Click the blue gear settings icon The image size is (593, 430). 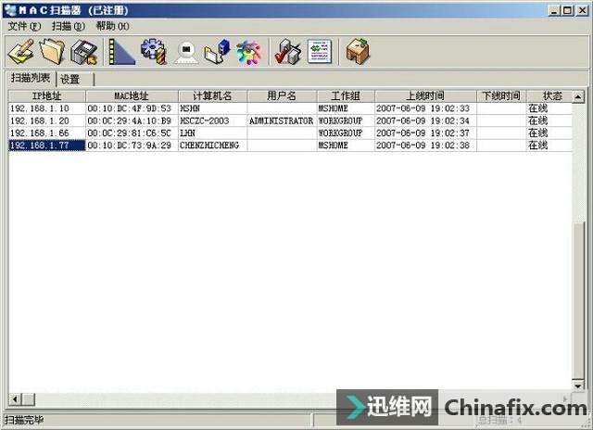point(153,51)
